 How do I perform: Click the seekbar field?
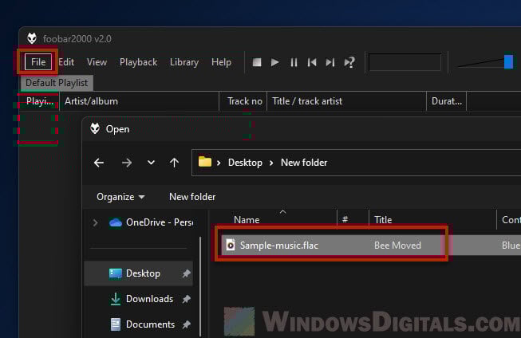pos(405,62)
